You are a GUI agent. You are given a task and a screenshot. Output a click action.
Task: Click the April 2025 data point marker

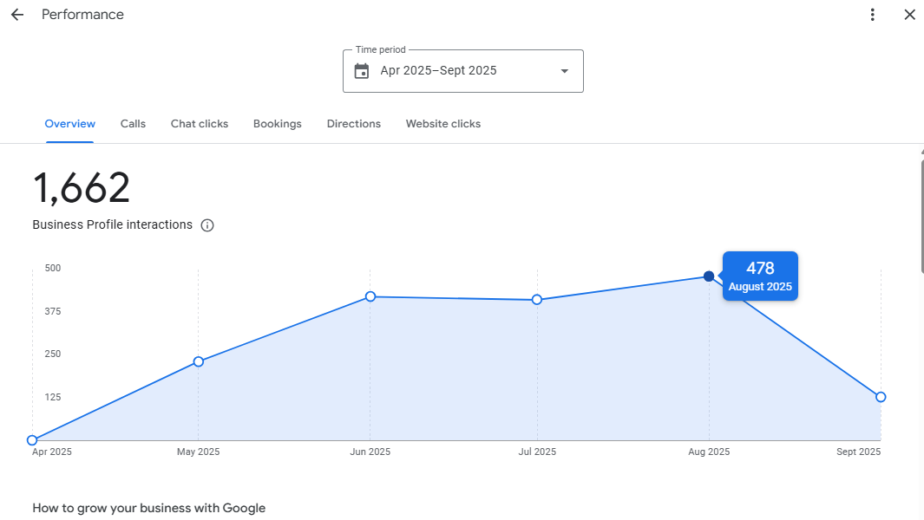coord(32,440)
